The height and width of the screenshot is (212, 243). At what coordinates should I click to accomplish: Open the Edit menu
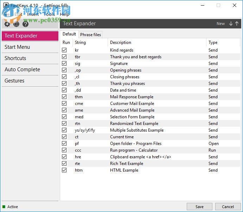[18, 14]
